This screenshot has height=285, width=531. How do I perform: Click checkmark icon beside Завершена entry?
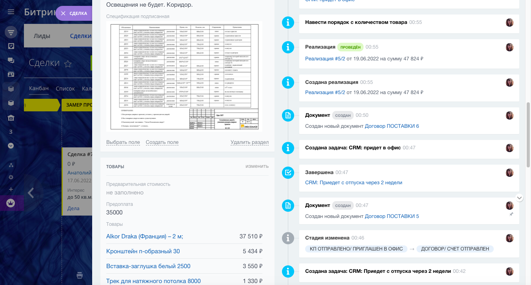point(288,172)
